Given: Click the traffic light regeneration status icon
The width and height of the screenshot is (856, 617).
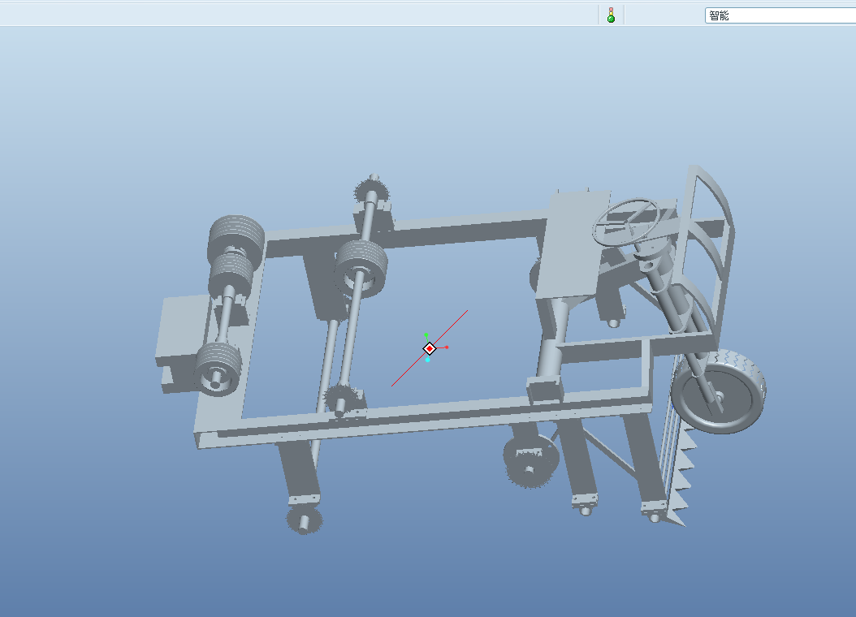Looking at the screenshot, I should point(611,15).
